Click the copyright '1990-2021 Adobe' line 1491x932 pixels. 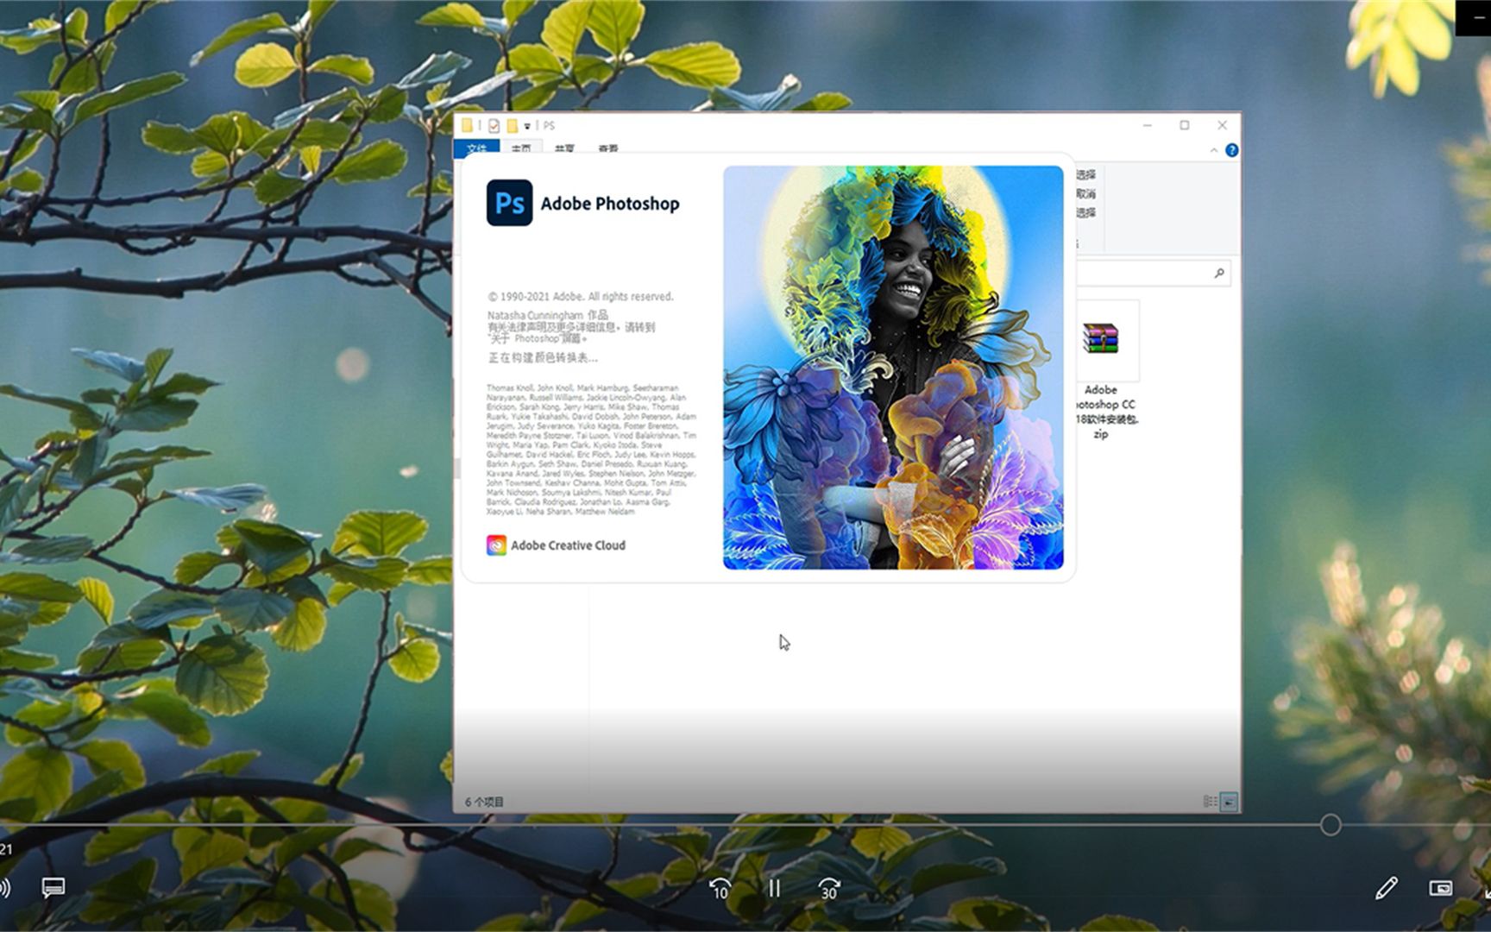[x=580, y=296]
